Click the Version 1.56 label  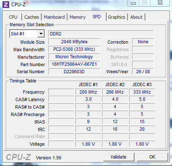48,158
